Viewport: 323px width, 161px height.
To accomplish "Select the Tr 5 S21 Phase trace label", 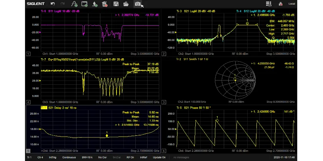I will [x=191, y=108].
